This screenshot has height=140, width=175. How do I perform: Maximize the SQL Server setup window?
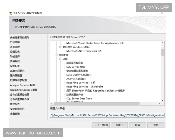pos(153,13)
